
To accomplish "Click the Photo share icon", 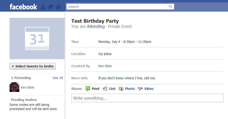I will click(121, 89).
